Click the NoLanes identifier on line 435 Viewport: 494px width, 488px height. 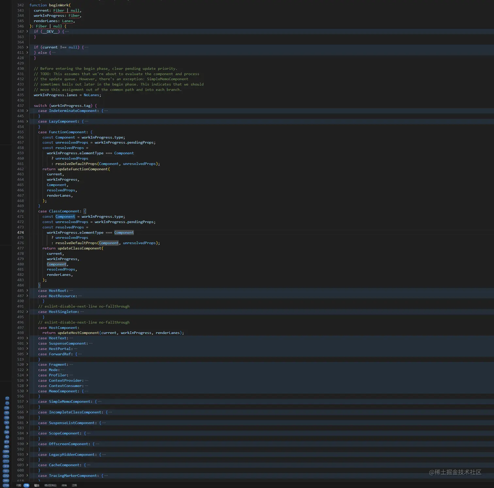91,95
